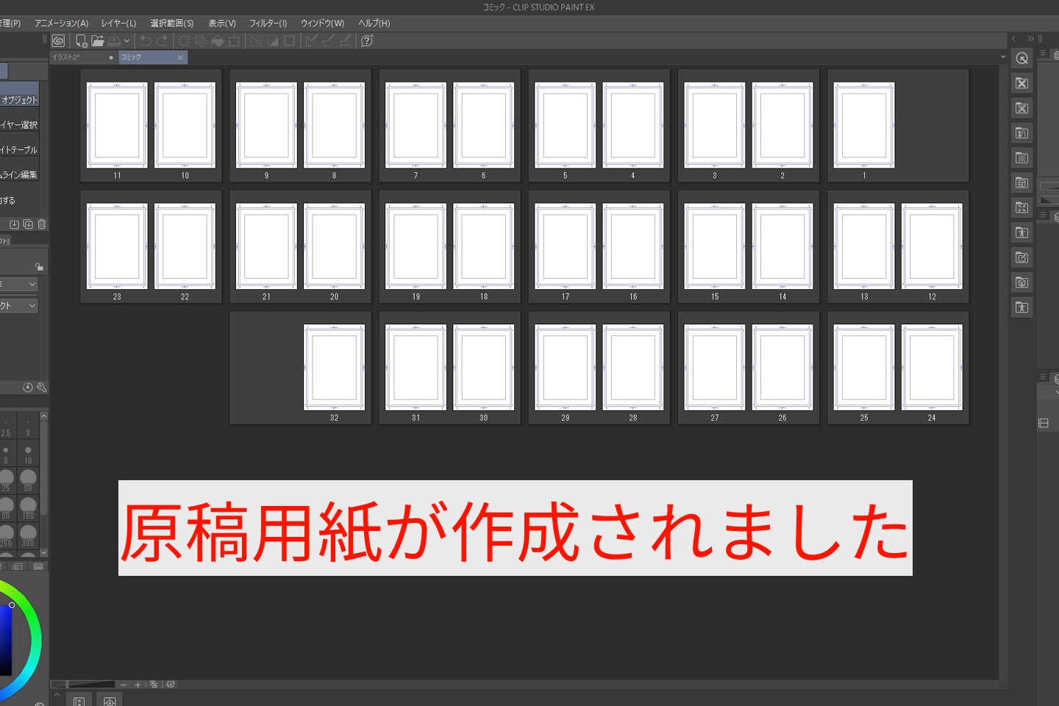Undo the last action with the undo arrow
Image resolution: width=1059 pixels, height=706 pixels.
pos(145,40)
